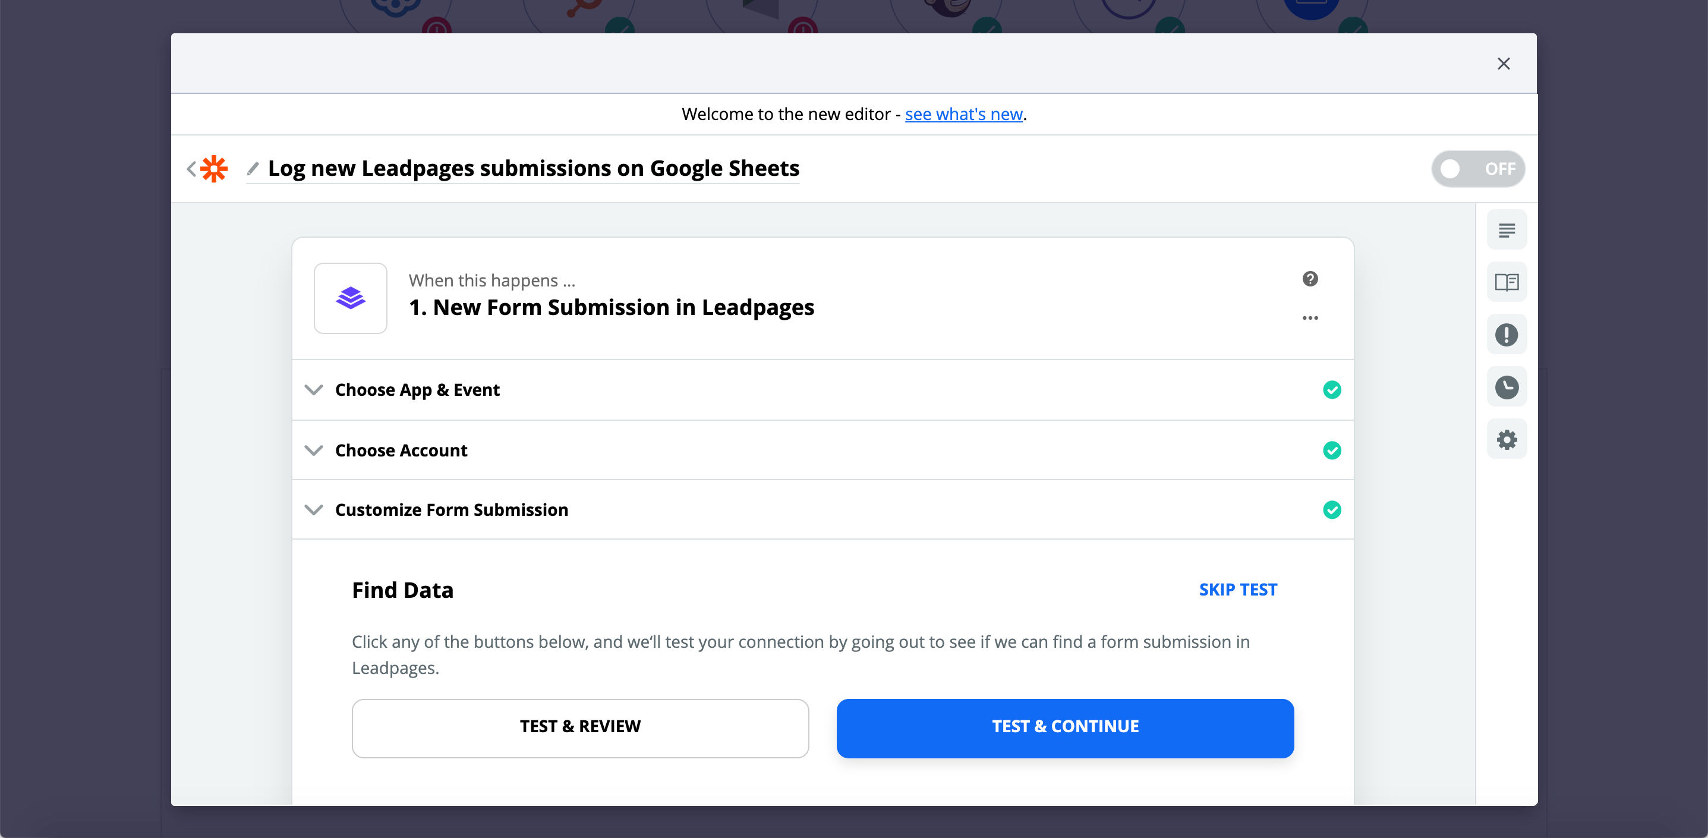
Task: Open Zap settings via the gear icon
Action: [1507, 439]
